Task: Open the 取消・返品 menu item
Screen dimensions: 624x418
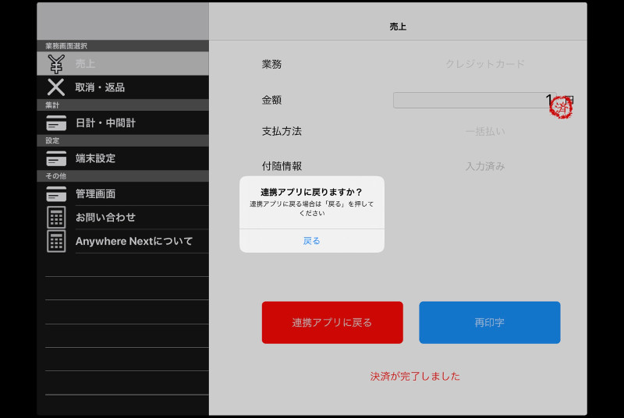Action: 123,87
